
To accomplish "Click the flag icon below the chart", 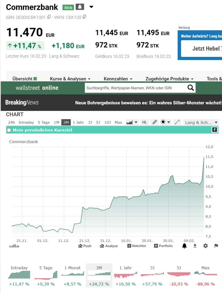I will pyautogui.click(x=216, y=246).
